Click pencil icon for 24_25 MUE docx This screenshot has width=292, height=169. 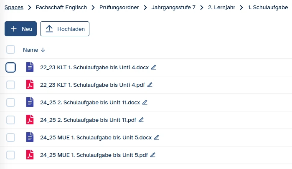pyautogui.click(x=157, y=137)
